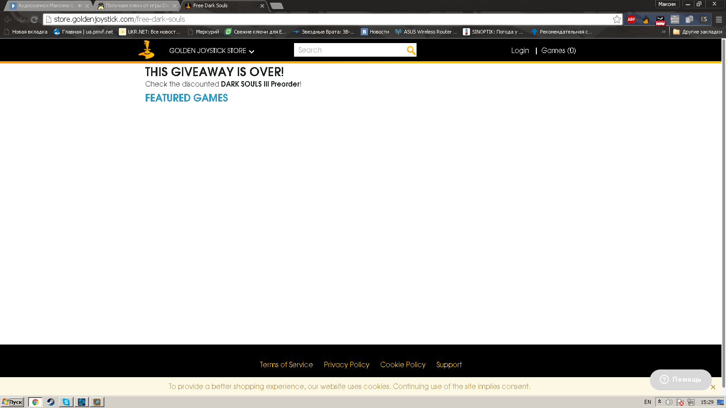Bookmark this page with star icon
The width and height of the screenshot is (726, 408).
point(617,19)
